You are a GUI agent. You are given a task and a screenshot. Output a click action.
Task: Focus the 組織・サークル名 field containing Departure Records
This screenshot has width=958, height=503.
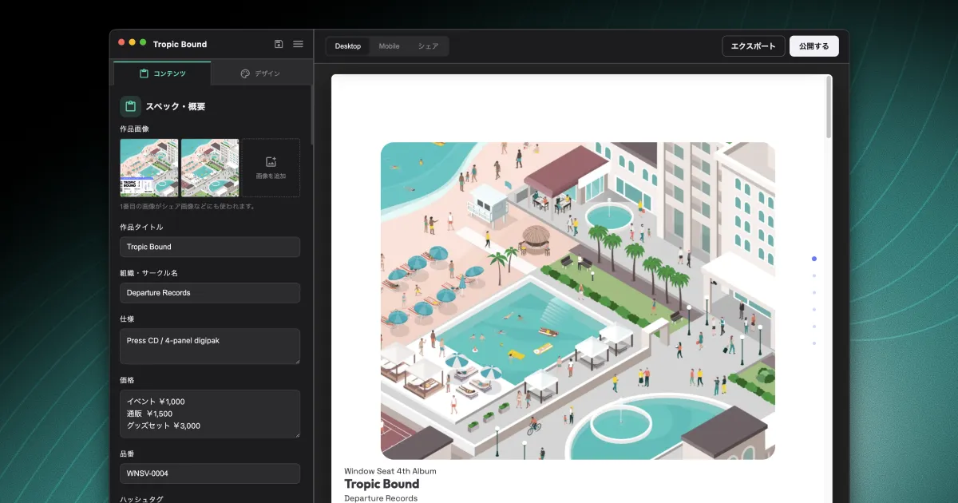point(210,293)
